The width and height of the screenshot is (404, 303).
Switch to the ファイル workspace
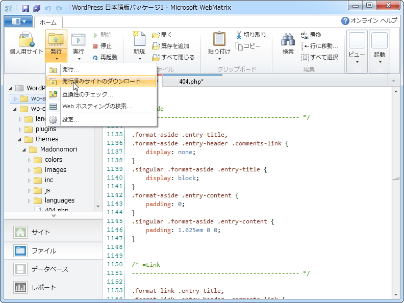(54, 250)
